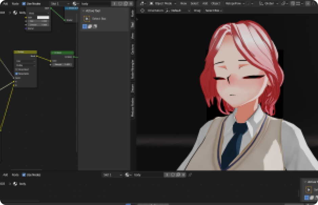Choose Subtract selection mode icon in upper sidebar
This screenshot has height=205, width=318.
[95, 26]
